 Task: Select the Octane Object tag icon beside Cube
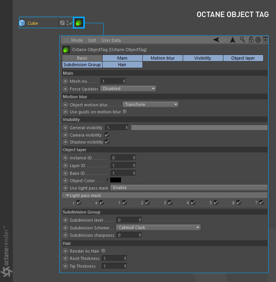tap(79, 23)
